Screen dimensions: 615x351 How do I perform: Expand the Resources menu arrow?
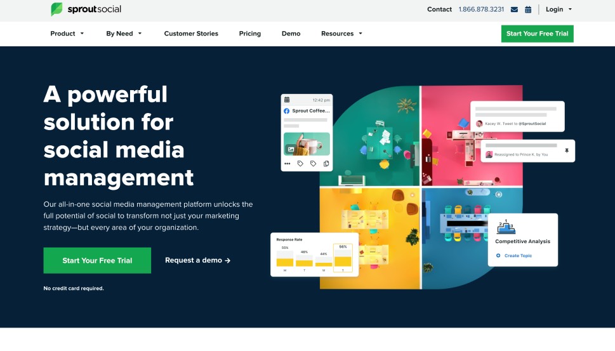pyautogui.click(x=360, y=34)
